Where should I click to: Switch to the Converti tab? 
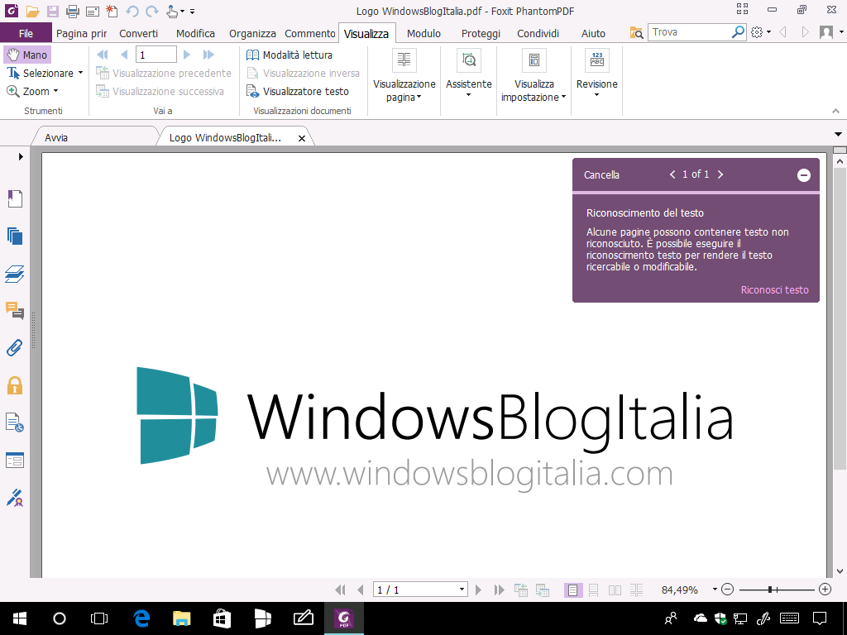[x=139, y=33]
